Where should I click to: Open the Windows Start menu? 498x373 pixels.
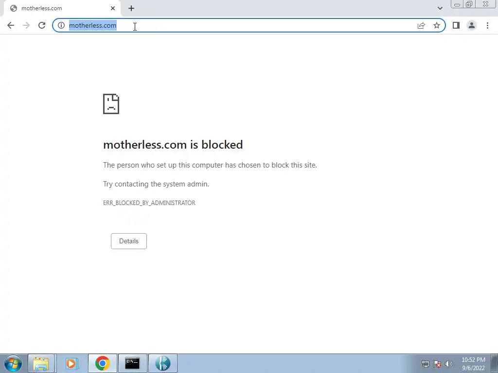(x=13, y=363)
